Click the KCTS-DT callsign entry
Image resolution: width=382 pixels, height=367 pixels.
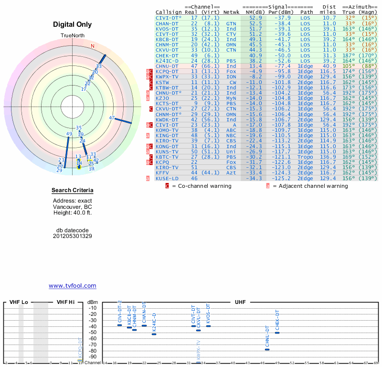(167, 104)
